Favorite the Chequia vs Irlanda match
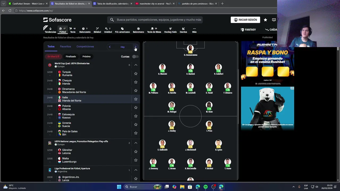Image resolution: width=340 pixels, height=191 pixels. 136,82
